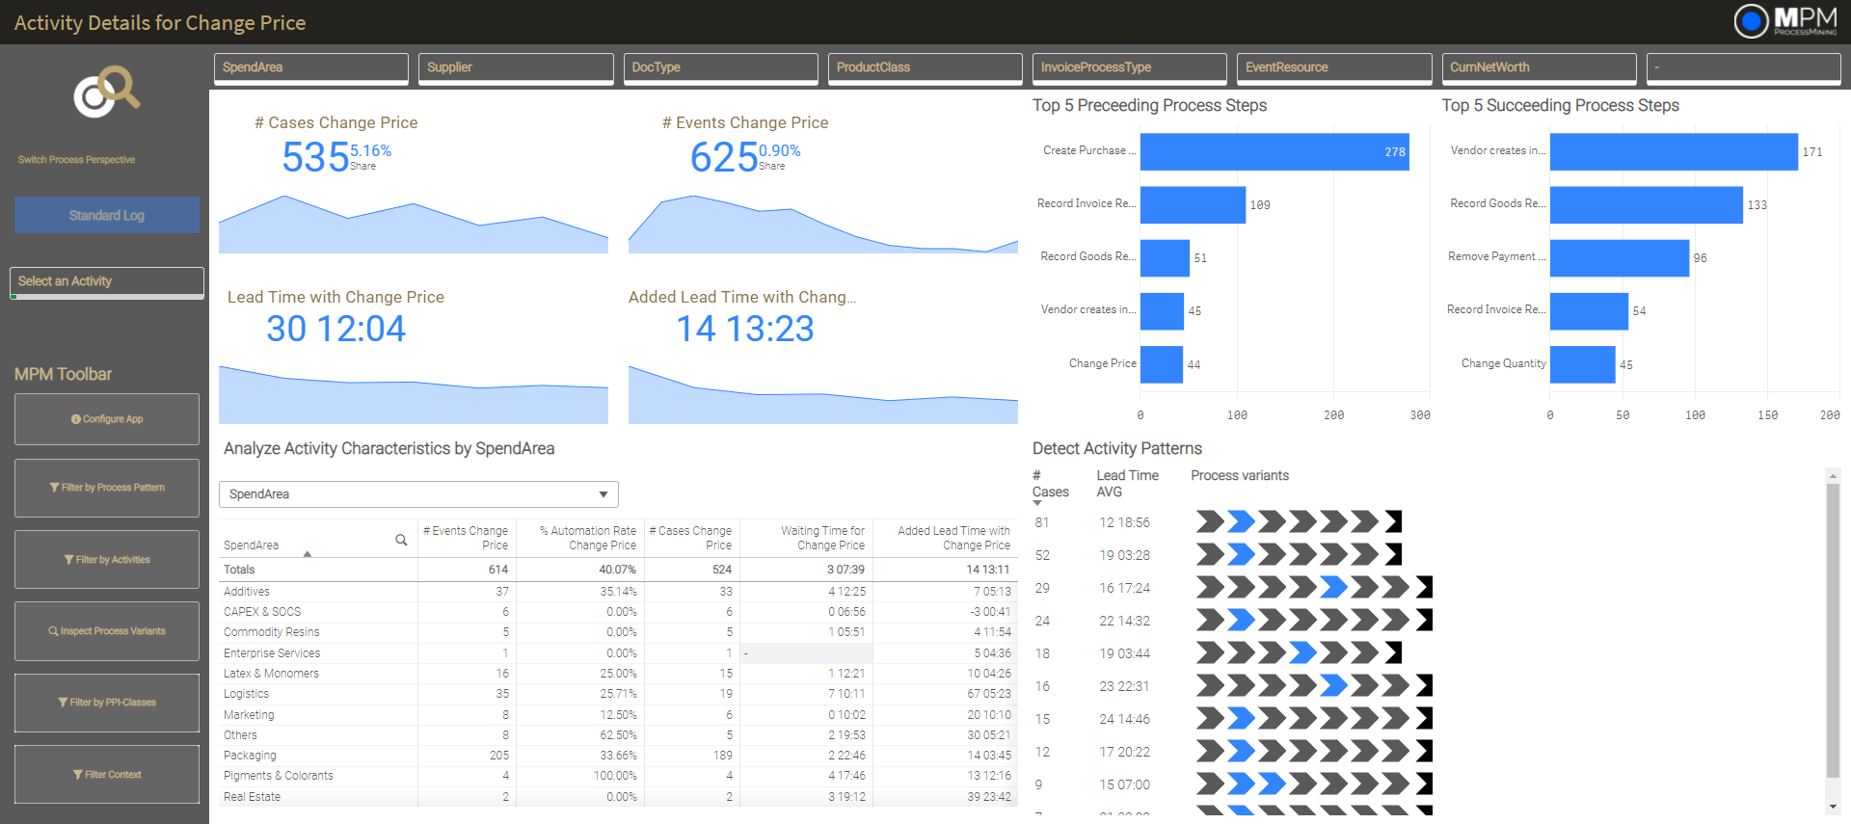Open the Select an Activity filter
The image size is (1851, 824).
(x=107, y=282)
